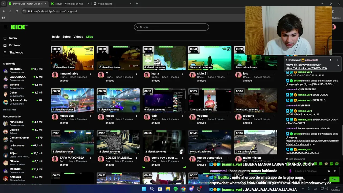Open the tab search dropdown in Chrome
This screenshot has width=343, height=193.
[x=3, y=4]
